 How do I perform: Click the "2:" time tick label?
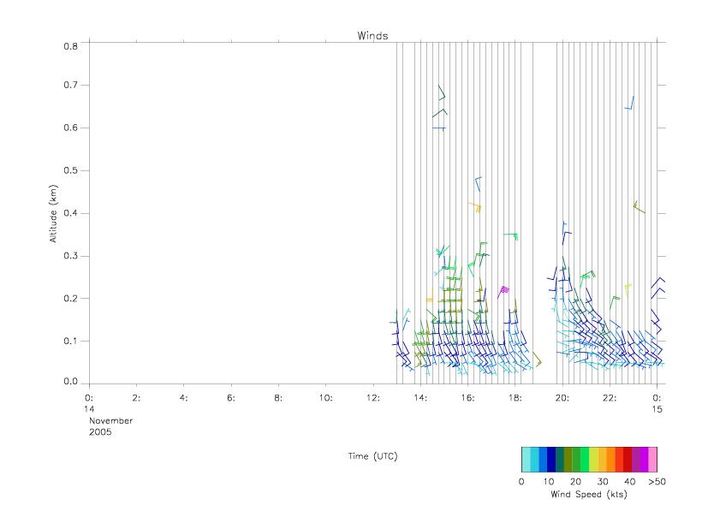(x=136, y=398)
